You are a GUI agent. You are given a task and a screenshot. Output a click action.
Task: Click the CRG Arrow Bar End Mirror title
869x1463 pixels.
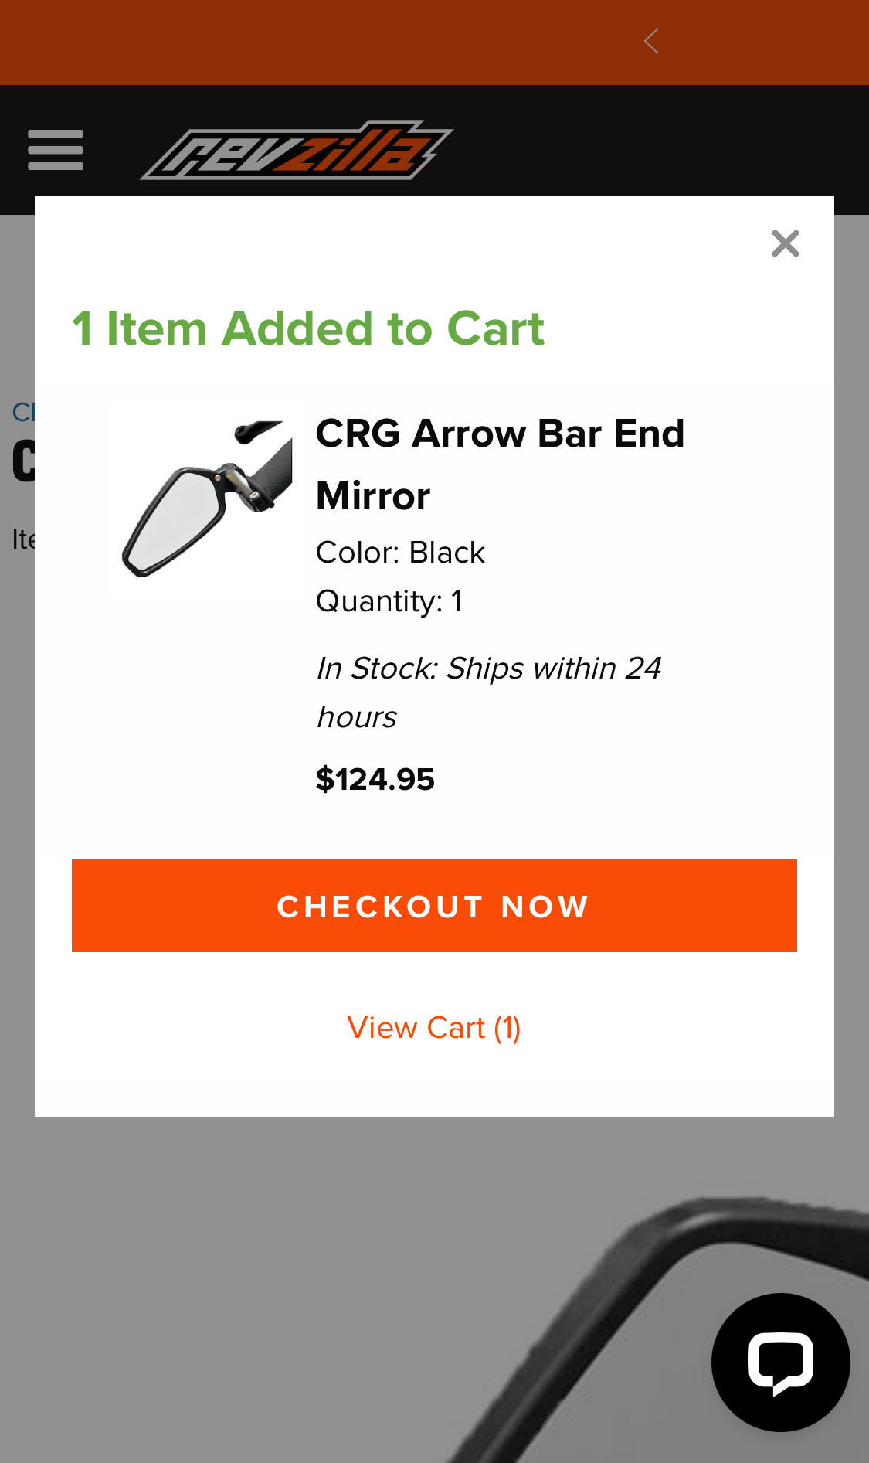point(500,464)
